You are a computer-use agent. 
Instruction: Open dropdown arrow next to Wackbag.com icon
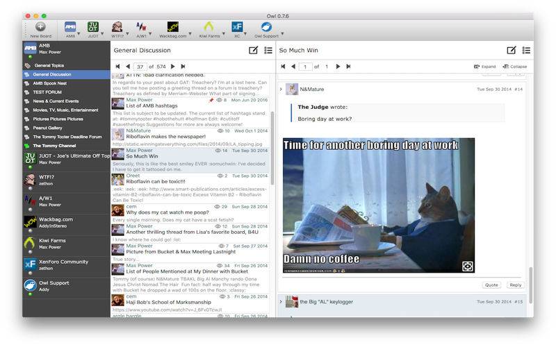tap(190, 33)
